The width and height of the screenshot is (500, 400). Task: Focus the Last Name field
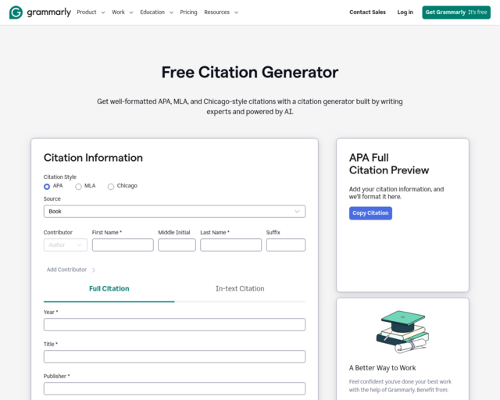(231, 245)
